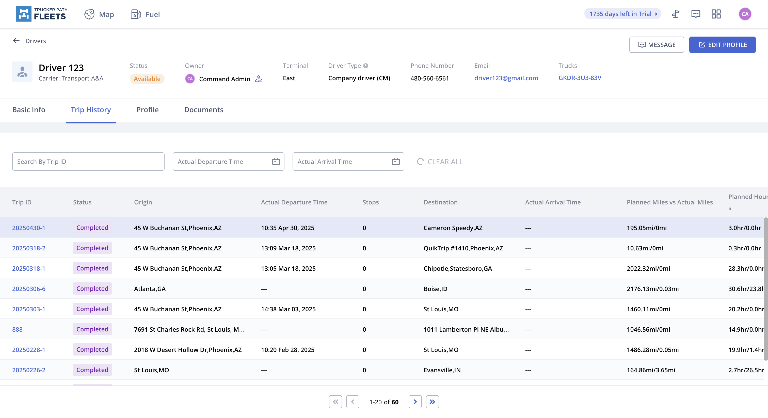Viewport: 768px width, 418px height.
Task: Open trip 20250318-2 link
Action: [x=29, y=248]
